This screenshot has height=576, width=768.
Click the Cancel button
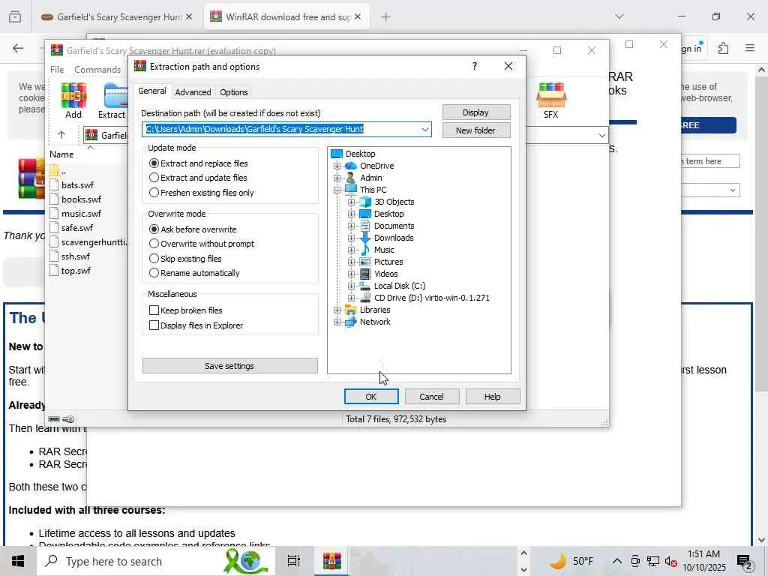click(x=431, y=397)
